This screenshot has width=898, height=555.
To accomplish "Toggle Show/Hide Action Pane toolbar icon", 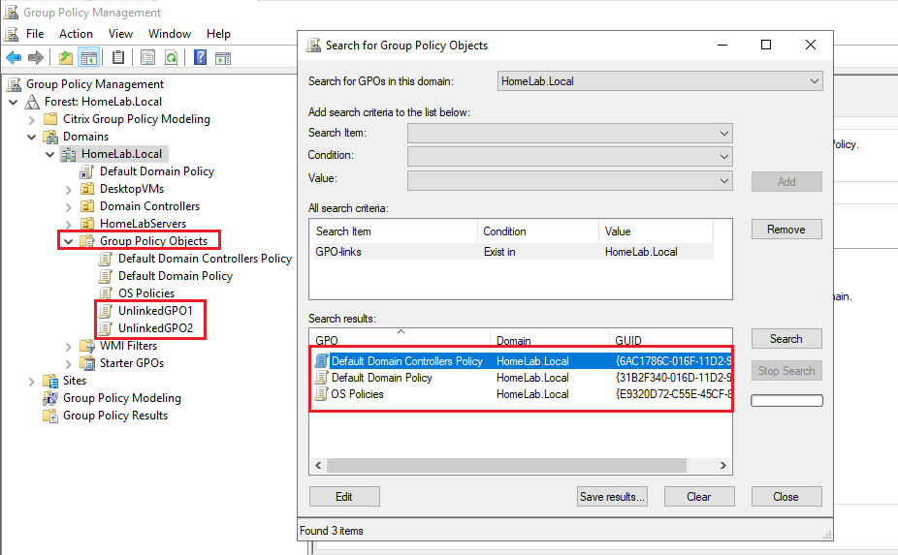I will click(223, 58).
